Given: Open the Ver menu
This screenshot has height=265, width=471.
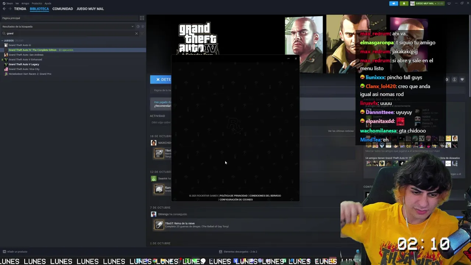Looking at the screenshot, I should coord(17,3).
